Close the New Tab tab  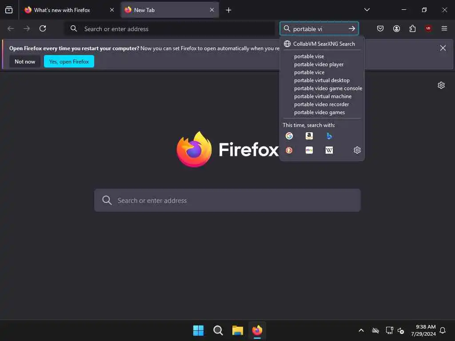coord(212,10)
